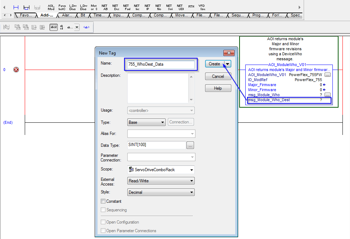Open Help for the New Tag dialog
Viewport: 350px width, 239px height.
[218, 88]
